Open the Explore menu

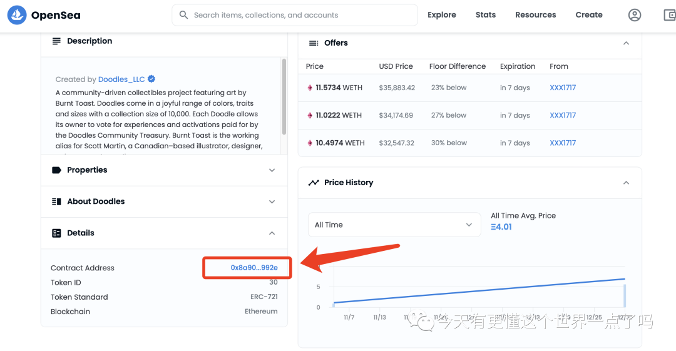[x=442, y=15]
